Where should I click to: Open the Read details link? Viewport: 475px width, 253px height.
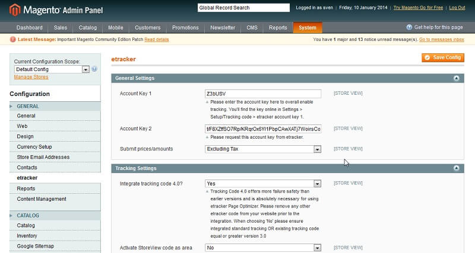157,40
